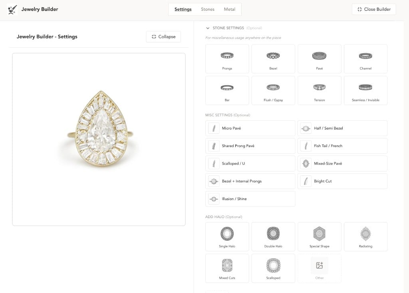This screenshot has height=293, width=409.
Task: Add a Special Shape halo
Action: [x=319, y=237]
